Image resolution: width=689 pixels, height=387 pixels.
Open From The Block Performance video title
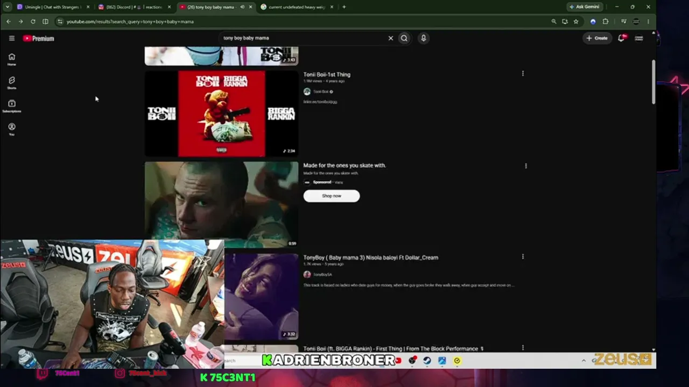coord(393,349)
